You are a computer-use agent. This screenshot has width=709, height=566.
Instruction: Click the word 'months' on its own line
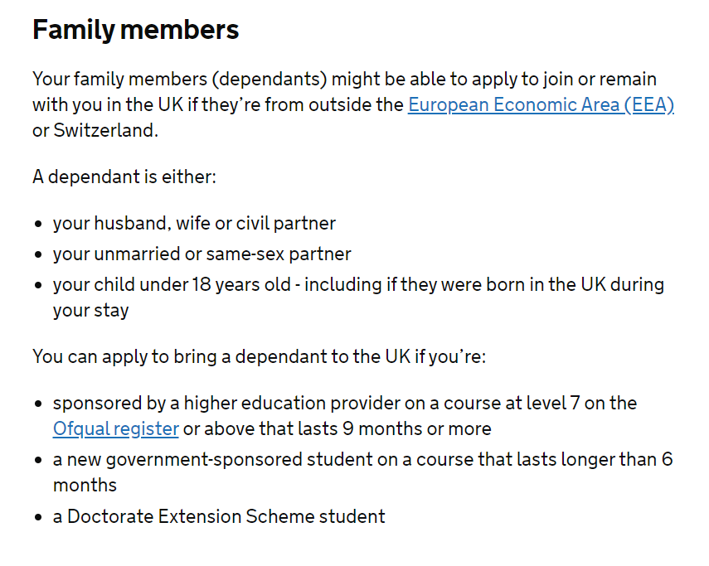point(85,486)
